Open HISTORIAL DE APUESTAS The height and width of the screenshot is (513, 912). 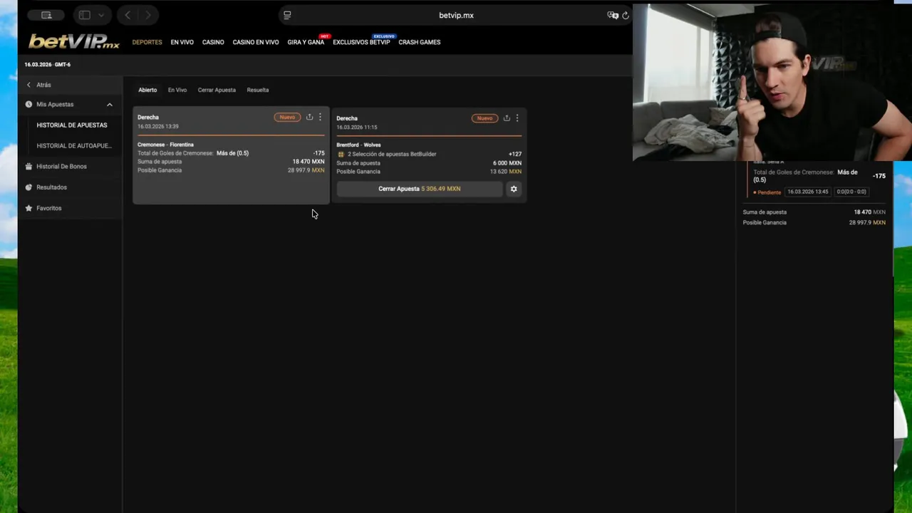[72, 125]
